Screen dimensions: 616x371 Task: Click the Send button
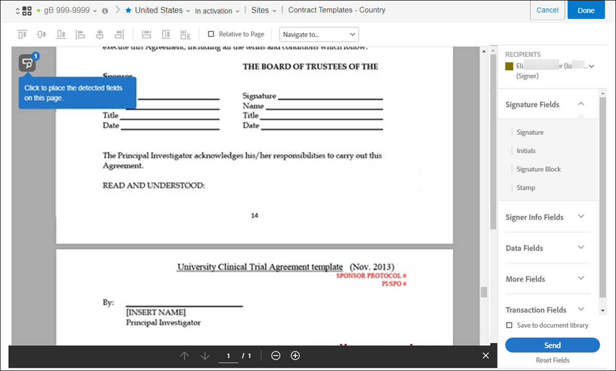coord(552,345)
